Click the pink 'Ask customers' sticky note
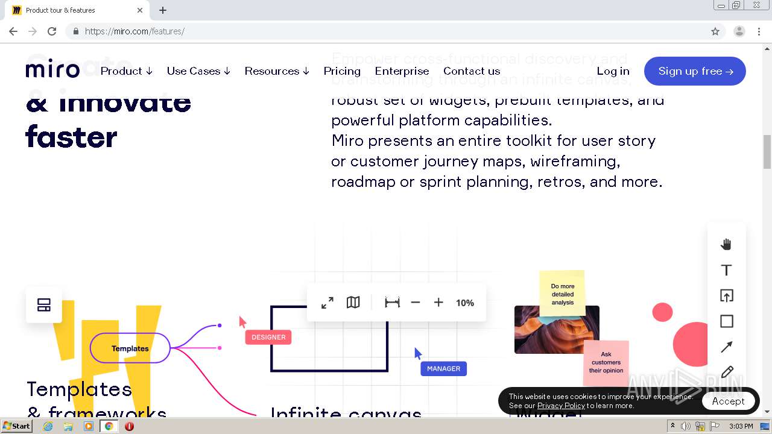The height and width of the screenshot is (434, 772). 606,362
